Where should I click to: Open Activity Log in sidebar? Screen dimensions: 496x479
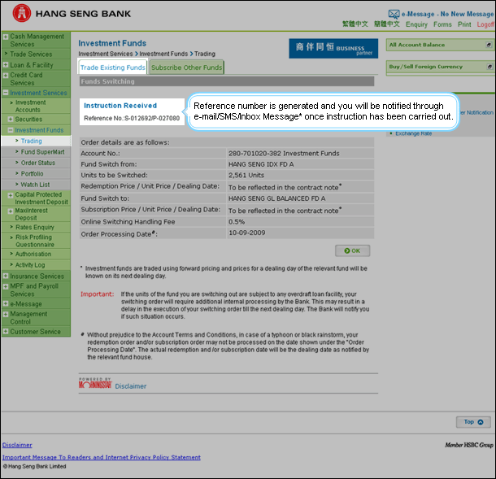tap(30, 265)
